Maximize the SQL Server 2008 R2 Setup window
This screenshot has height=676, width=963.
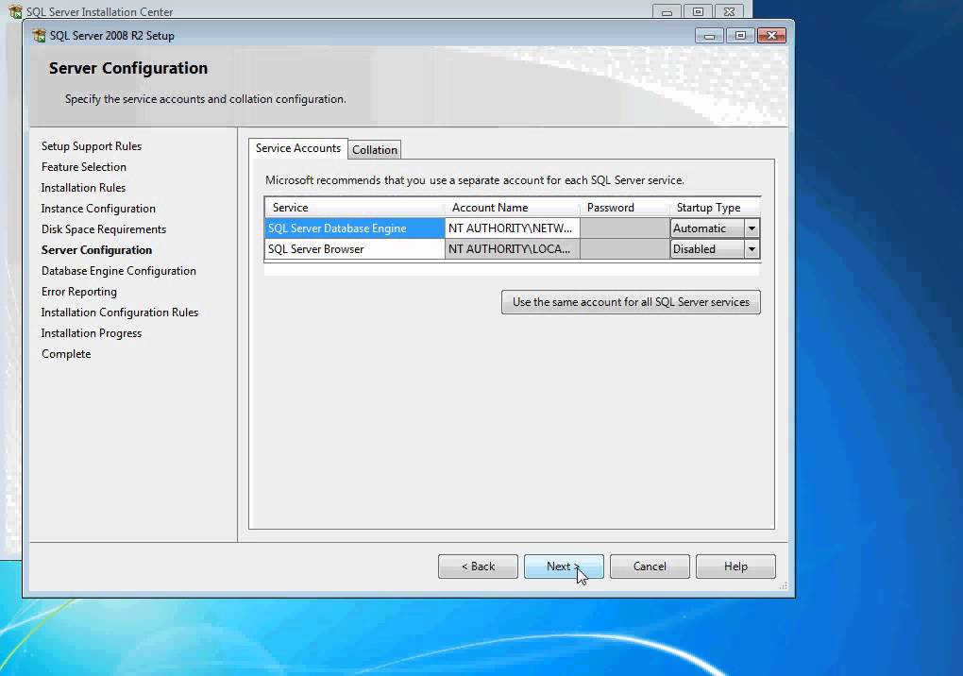pyautogui.click(x=740, y=36)
